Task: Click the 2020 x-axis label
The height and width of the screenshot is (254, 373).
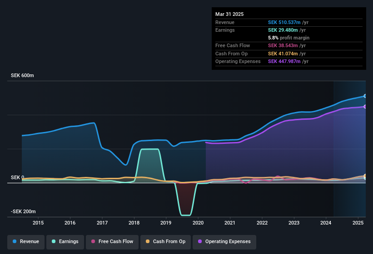Action: click(198, 223)
